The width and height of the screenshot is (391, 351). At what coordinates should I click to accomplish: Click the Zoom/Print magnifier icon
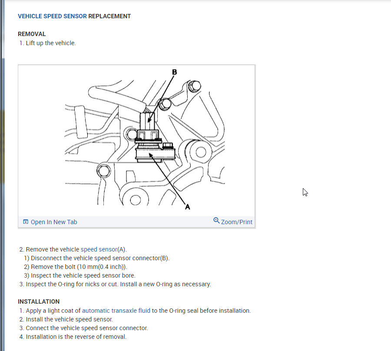pyautogui.click(x=216, y=220)
